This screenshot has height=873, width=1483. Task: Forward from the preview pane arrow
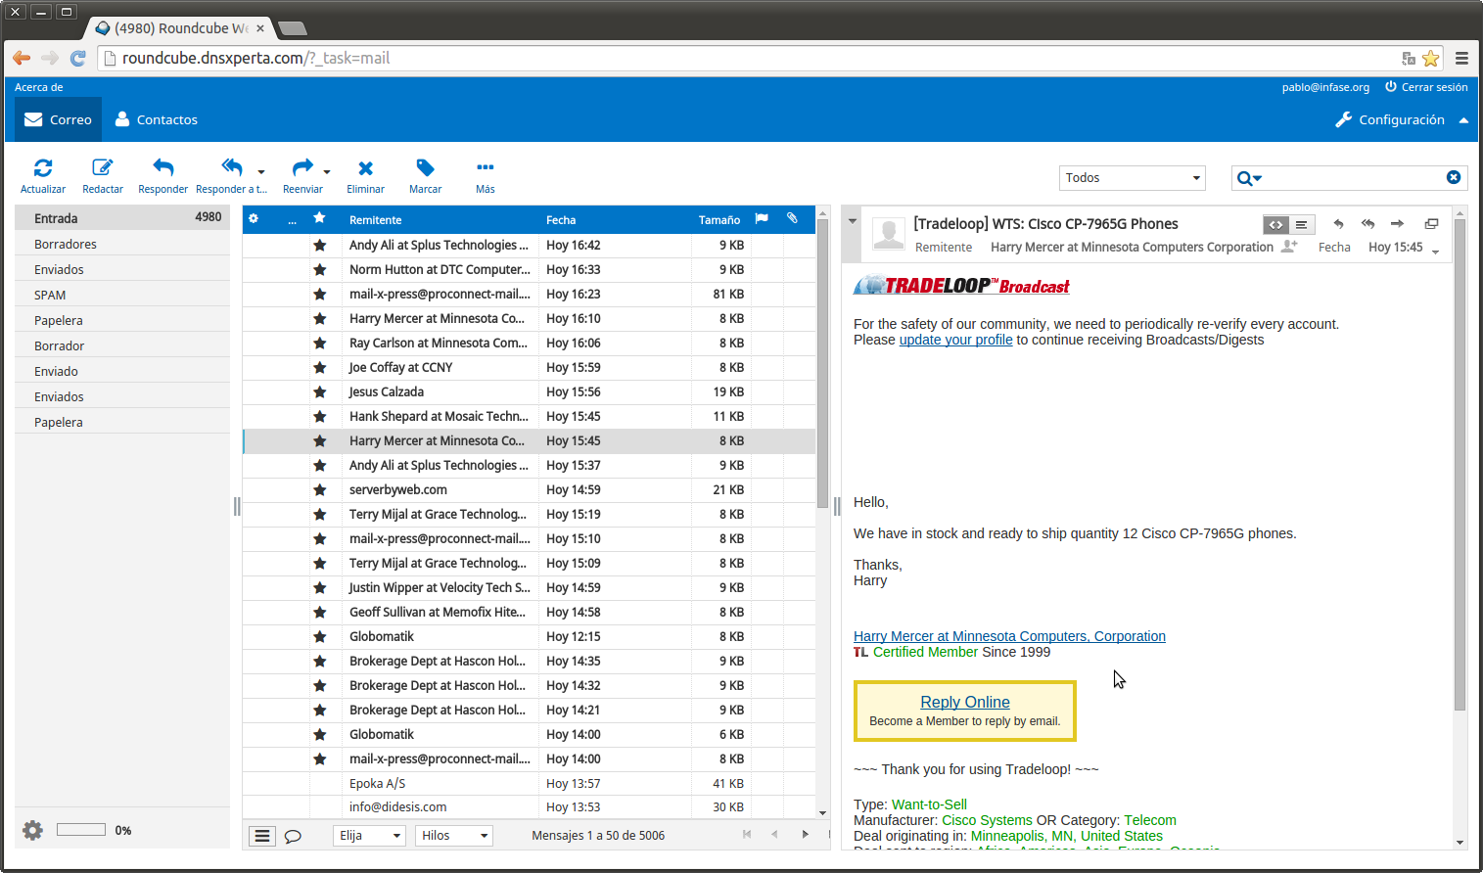click(1397, 224)
